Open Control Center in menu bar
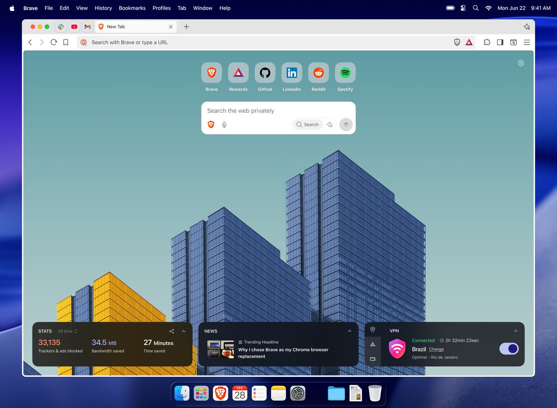This screenshot has width=557, height=408. coord(463,8)
